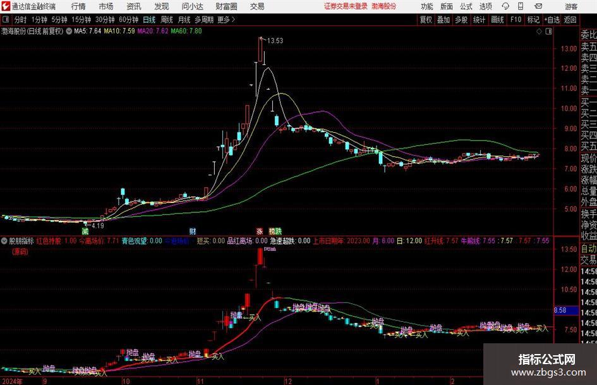Image resolution: width=597 pixels, height=385 pixels.
Task: Open the envelope messages icon
Action: (x=538, y=6)
